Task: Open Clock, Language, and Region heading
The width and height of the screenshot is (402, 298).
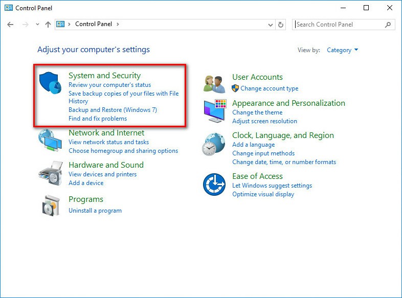Action: pos(283,135)
